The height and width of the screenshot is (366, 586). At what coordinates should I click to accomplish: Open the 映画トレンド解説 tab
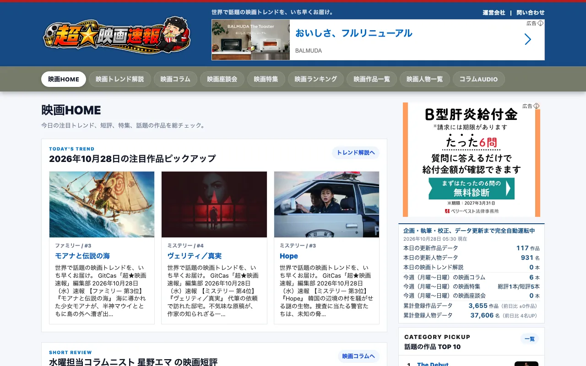click(120, 79)
